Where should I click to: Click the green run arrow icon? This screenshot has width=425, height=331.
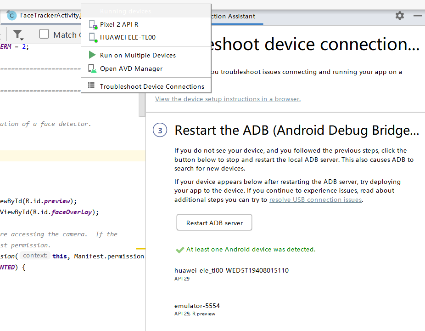[x=92, y=55]
